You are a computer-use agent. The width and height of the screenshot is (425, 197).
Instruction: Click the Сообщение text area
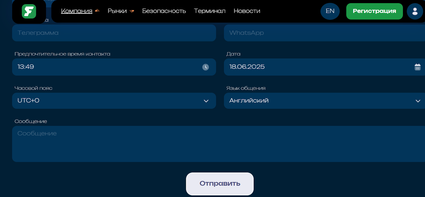[x=218, y=144]
